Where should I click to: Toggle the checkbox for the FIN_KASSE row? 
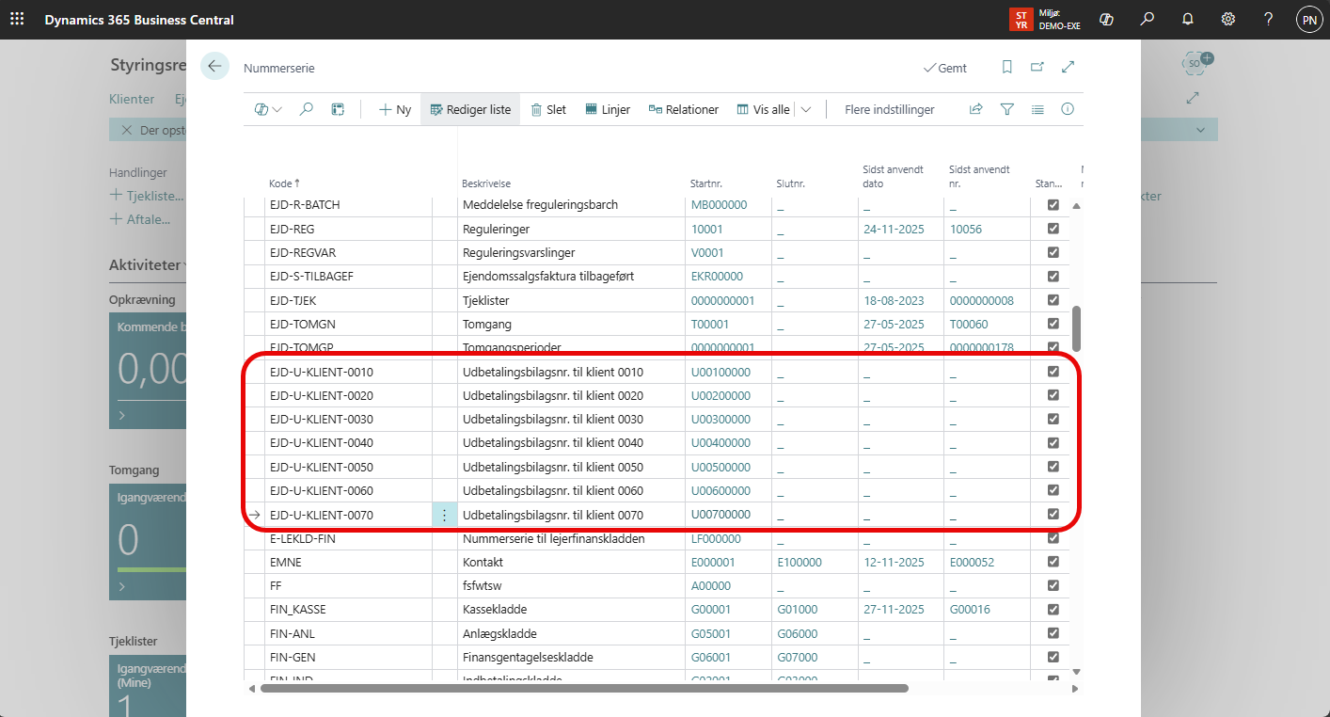[x=1053, y=610]
